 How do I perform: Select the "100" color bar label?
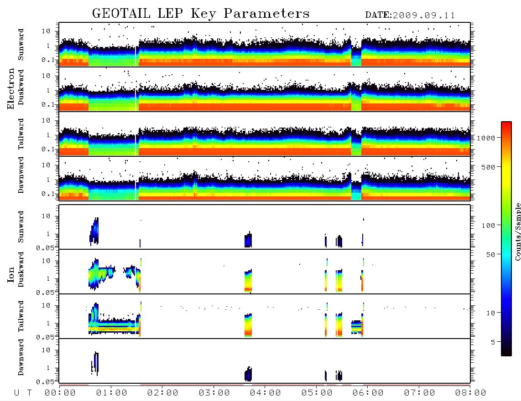pos(488,226)
